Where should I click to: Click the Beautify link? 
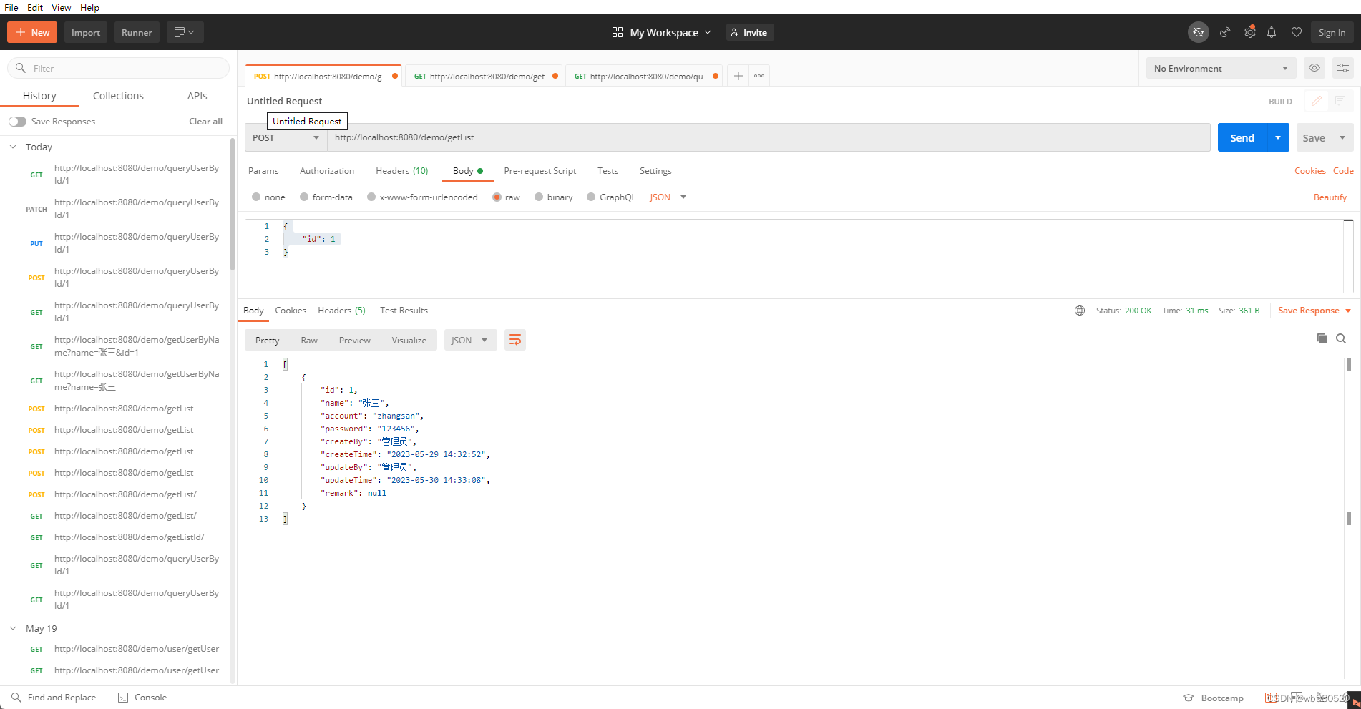pyautogui.click(x=1330, y=197)
